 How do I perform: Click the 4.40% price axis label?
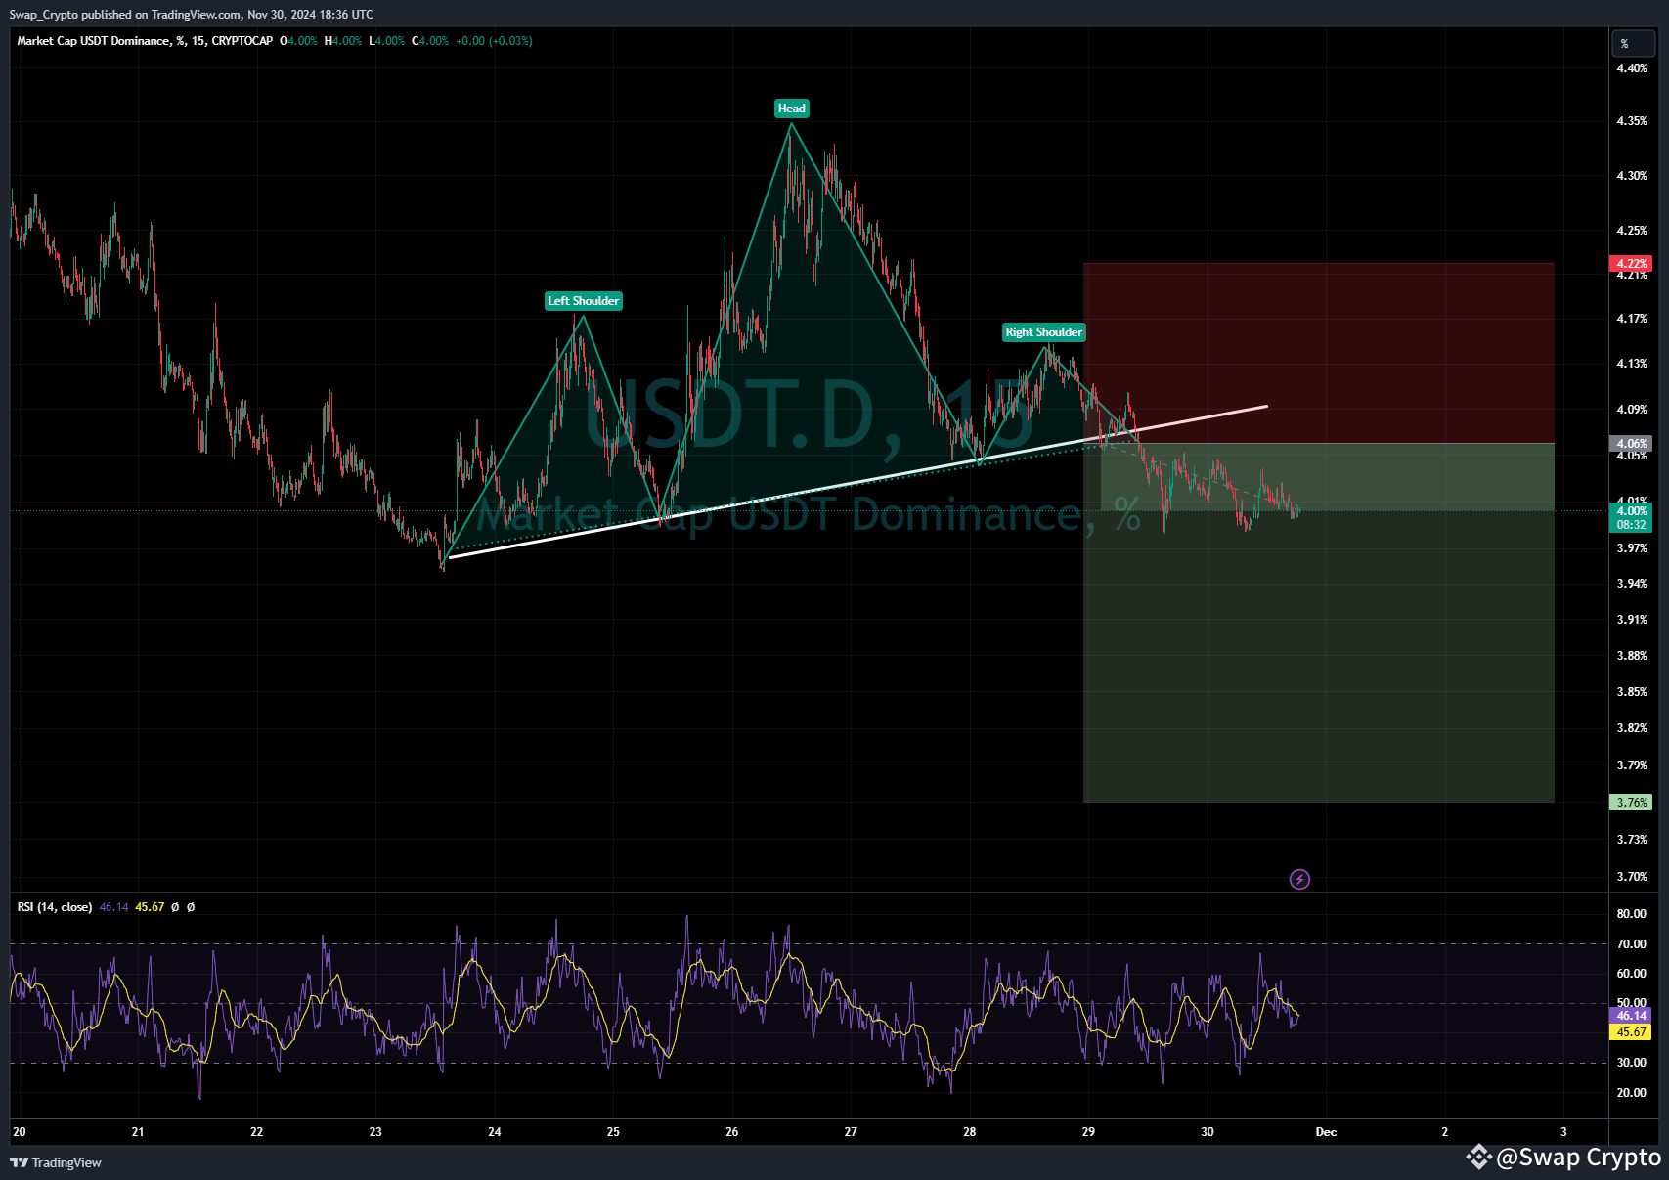coord(1632,68)
